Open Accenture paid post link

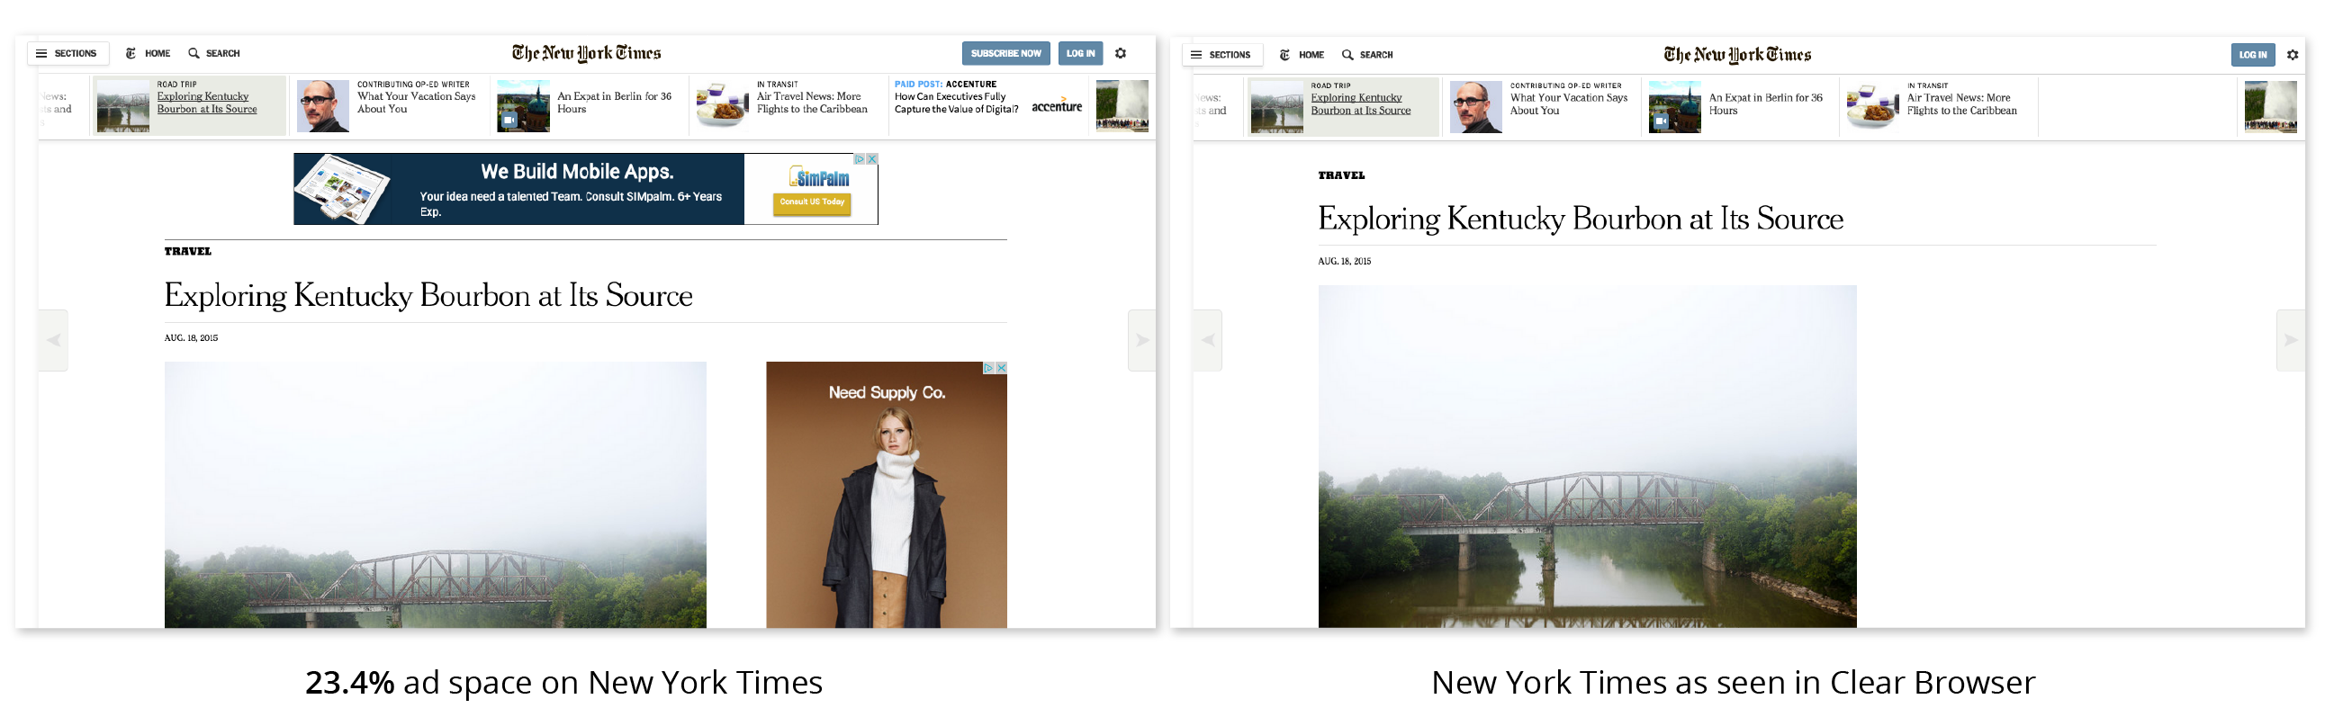(x=989, y=103)
